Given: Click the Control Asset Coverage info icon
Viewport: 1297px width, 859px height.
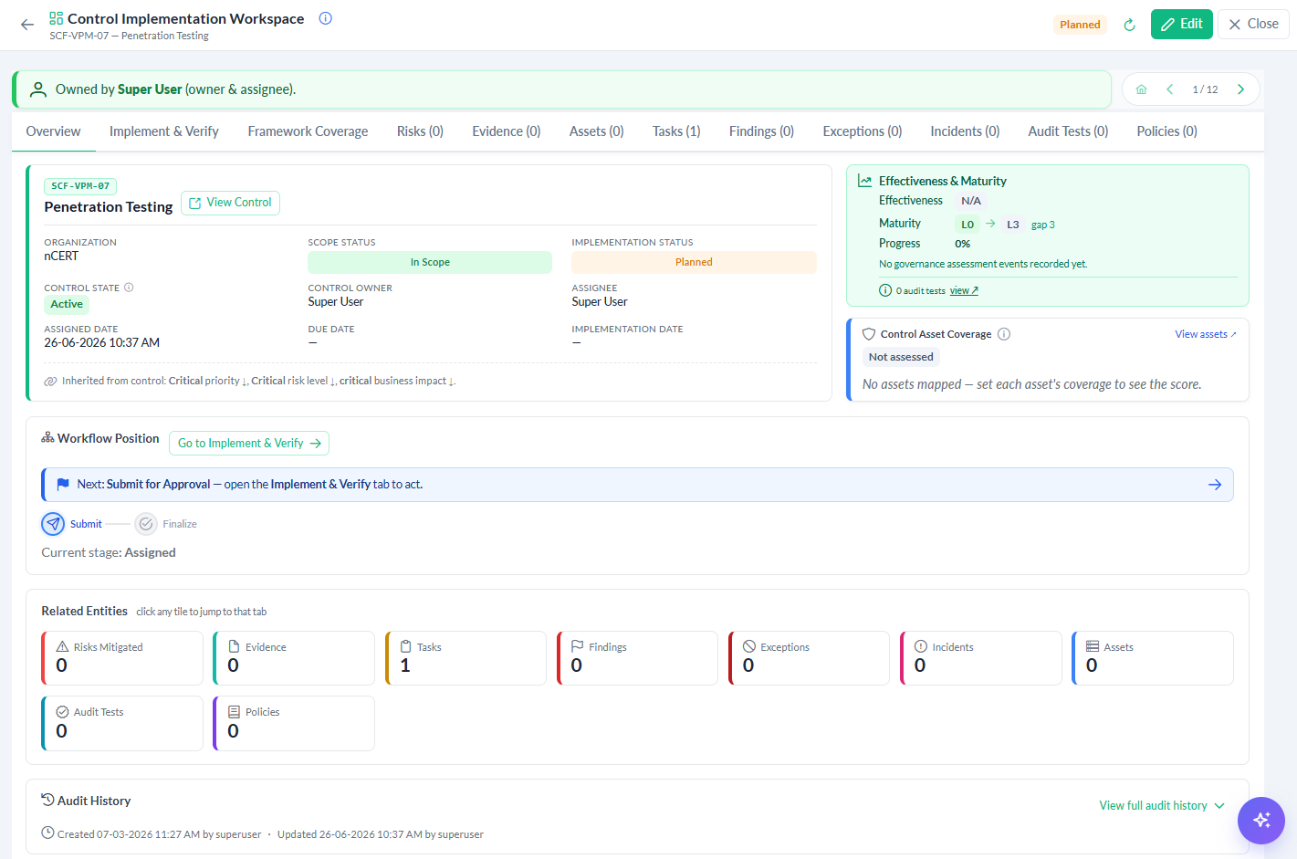Looking at the screenshot, I should 1004,334.
